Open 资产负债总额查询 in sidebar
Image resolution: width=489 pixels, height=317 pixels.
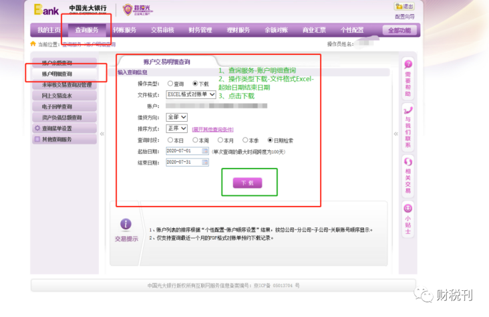(65, 118)
